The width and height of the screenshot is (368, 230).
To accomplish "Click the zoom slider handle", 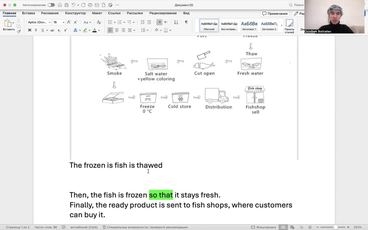I will [x=335, y=227].
